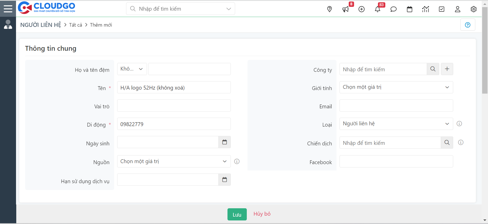Open the Ngày sinh date picker
Image resolution: width=488 pixels, height=224 pixels.
pos(224,142)
